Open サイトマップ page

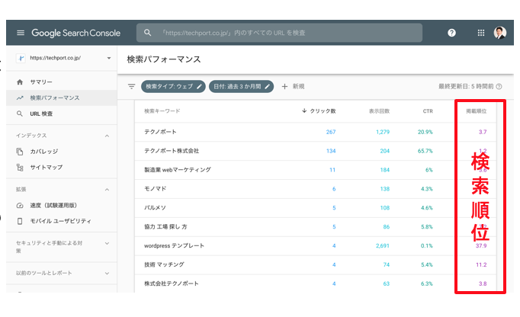(x=46, y=167)
